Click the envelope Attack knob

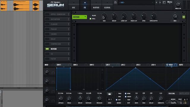point(61,98)
